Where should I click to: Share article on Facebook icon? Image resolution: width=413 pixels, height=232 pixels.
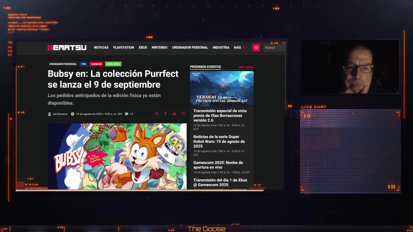click(x=166, y=114)
